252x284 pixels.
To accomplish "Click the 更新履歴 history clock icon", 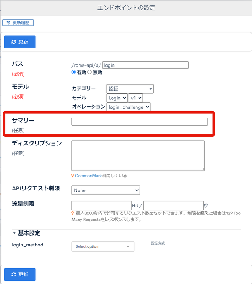I will pyautogui.click(x=8, y=23).
